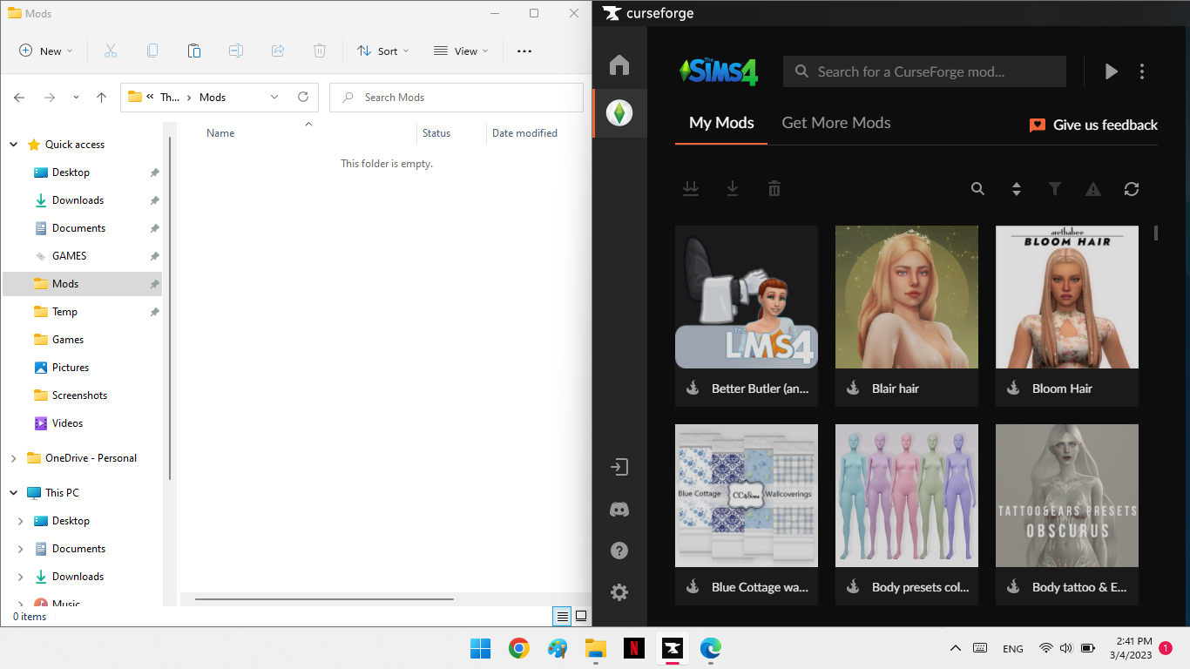Collapse the Quick access tree section
The width and height of the screenshot is (1190, 669).
click(x=14, y=145)
